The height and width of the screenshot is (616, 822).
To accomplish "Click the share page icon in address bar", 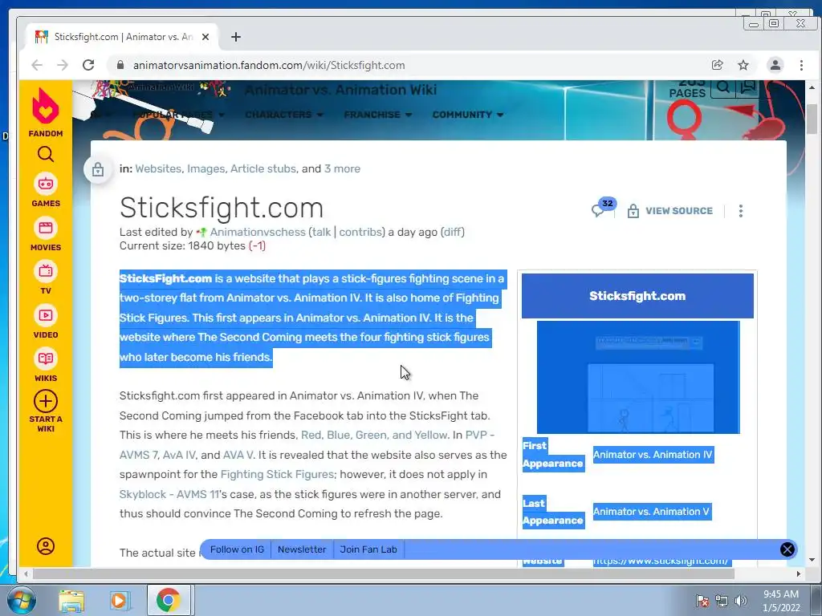I will 717,65.
